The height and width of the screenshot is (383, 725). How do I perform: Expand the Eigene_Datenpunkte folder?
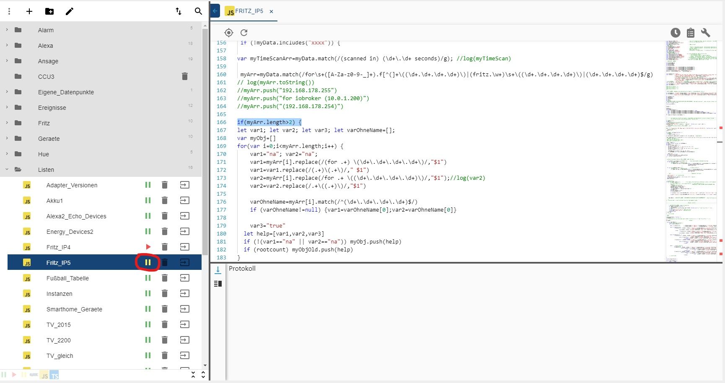coord(7,92)
